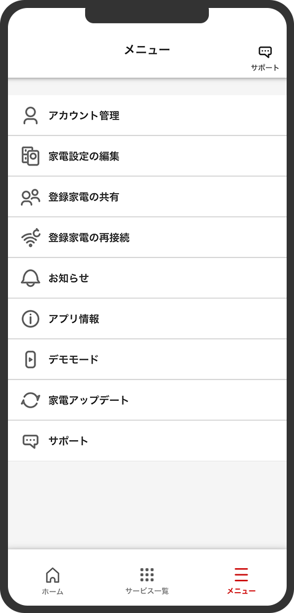Screen dimensions: 294x613
Task: Click the chat bubble icon beside サポート row
Action: (x=31, y=441)
